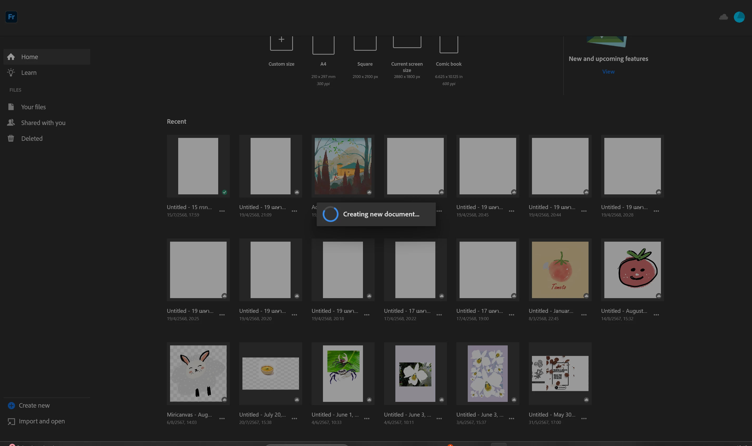Image resolution: width=752 pixels, height=446 pixels.
Task: Open cloud sync status icon
Action: pos(723,17)
